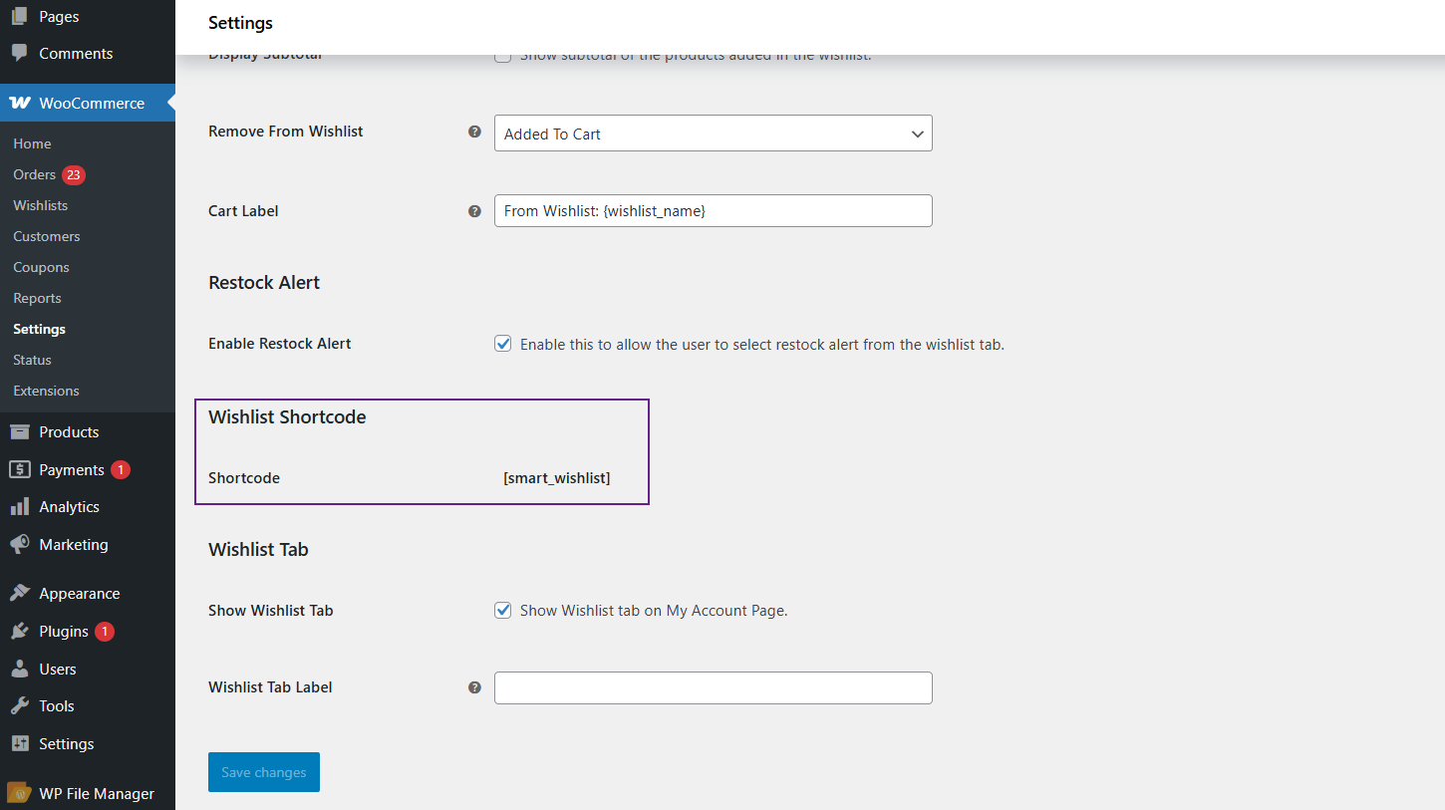Click the Payments dollar icon in sidebar
Viewport: 1445px width, 810px height.
pos(20,469)
